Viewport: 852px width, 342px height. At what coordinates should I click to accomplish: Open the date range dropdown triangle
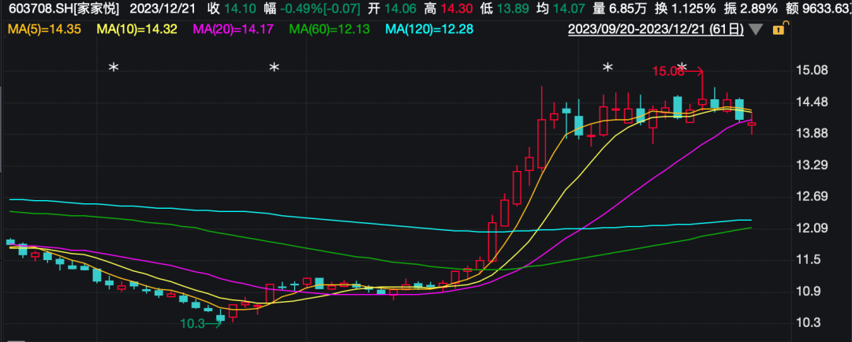click(756, 30)
